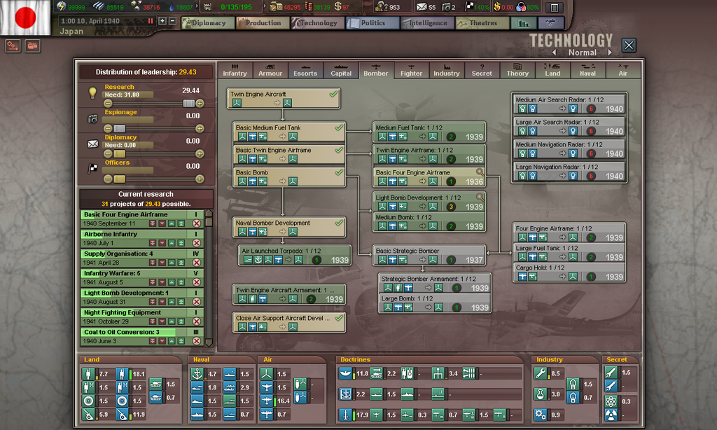The image size is (717, 430).
Task: Decrease Research leadership with minus button
Action: tap(108, 104)
